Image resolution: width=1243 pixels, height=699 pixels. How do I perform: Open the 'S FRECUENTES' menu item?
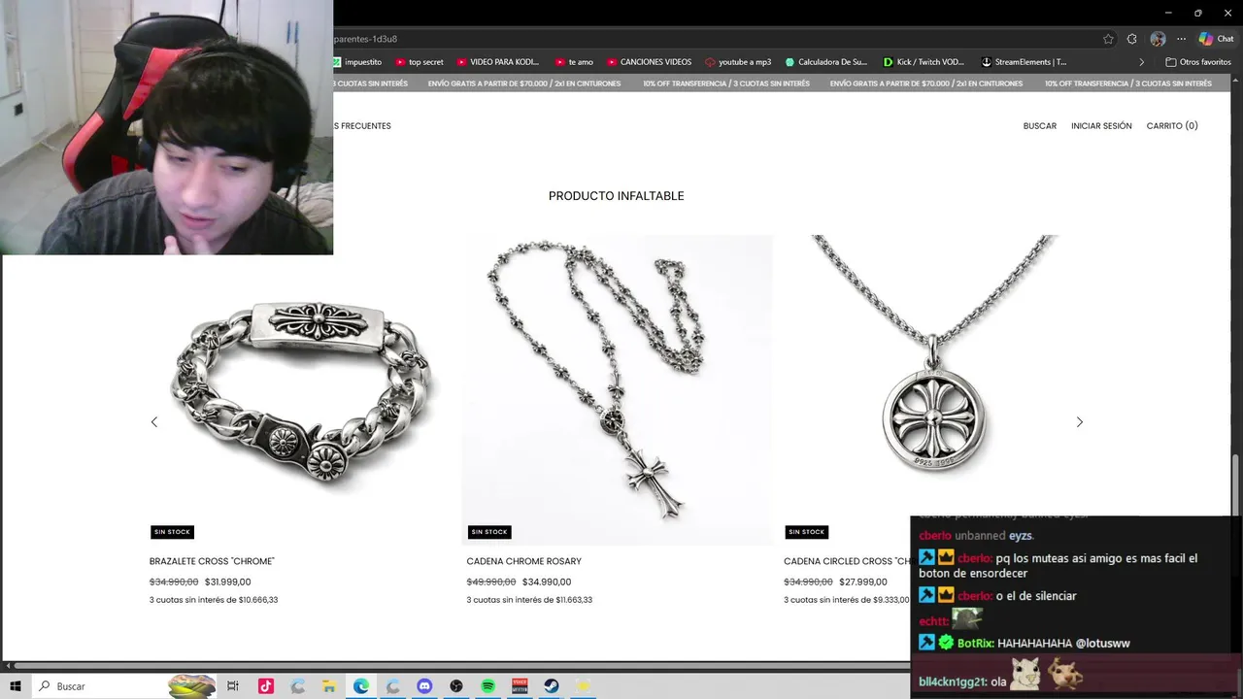pyautogui.click(x=362, y=126)
